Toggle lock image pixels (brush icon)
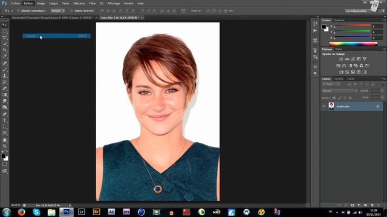 pos(340,98)
